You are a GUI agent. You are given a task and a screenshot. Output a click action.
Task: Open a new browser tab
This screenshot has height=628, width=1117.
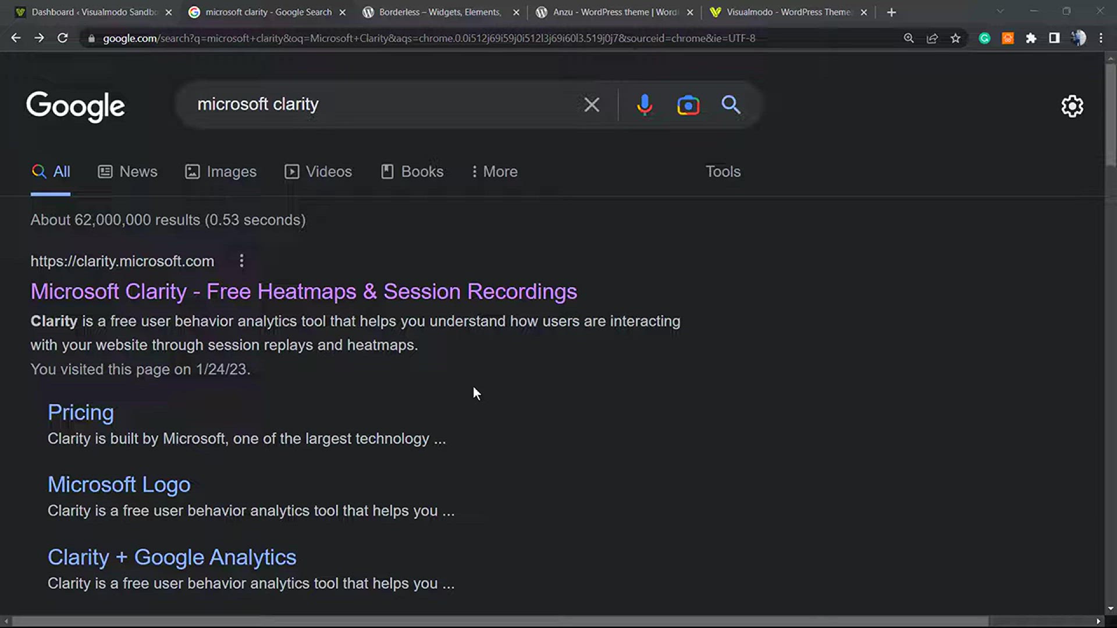(891, 12)
